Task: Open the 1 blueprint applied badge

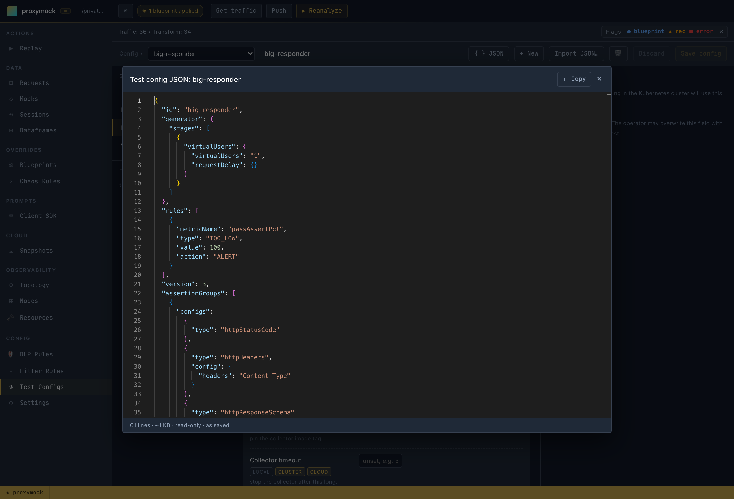Action: coord(170,11)
